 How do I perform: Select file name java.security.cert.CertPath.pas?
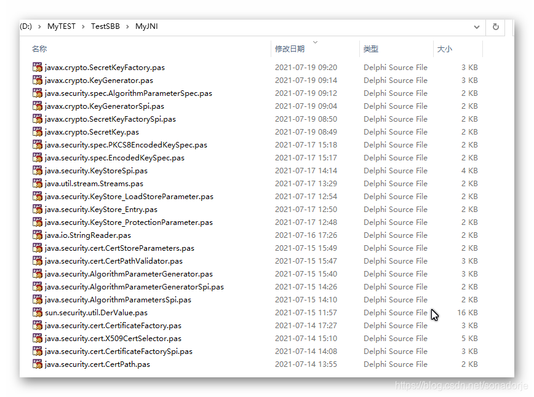tap(97, 364)
